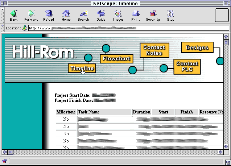Load Images with the toolbar button
This screenshot has height=166, width=231.
click(x=118, y=16)
